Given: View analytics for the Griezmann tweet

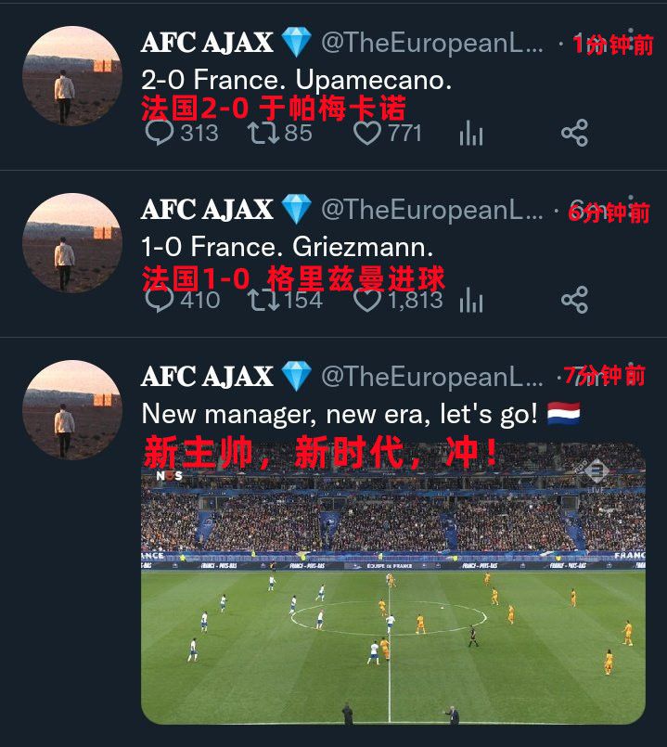Looking at the screenshot, I should click(471, 300).
